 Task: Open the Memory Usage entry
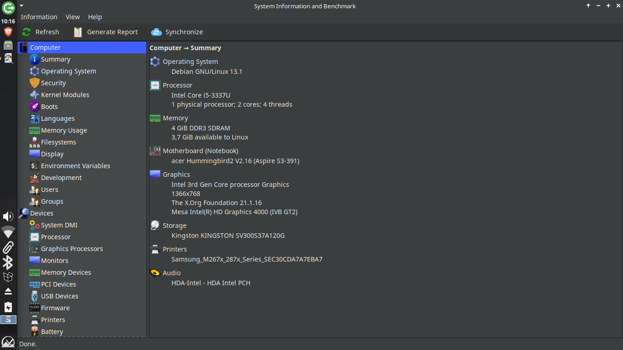tap(64, 130)
